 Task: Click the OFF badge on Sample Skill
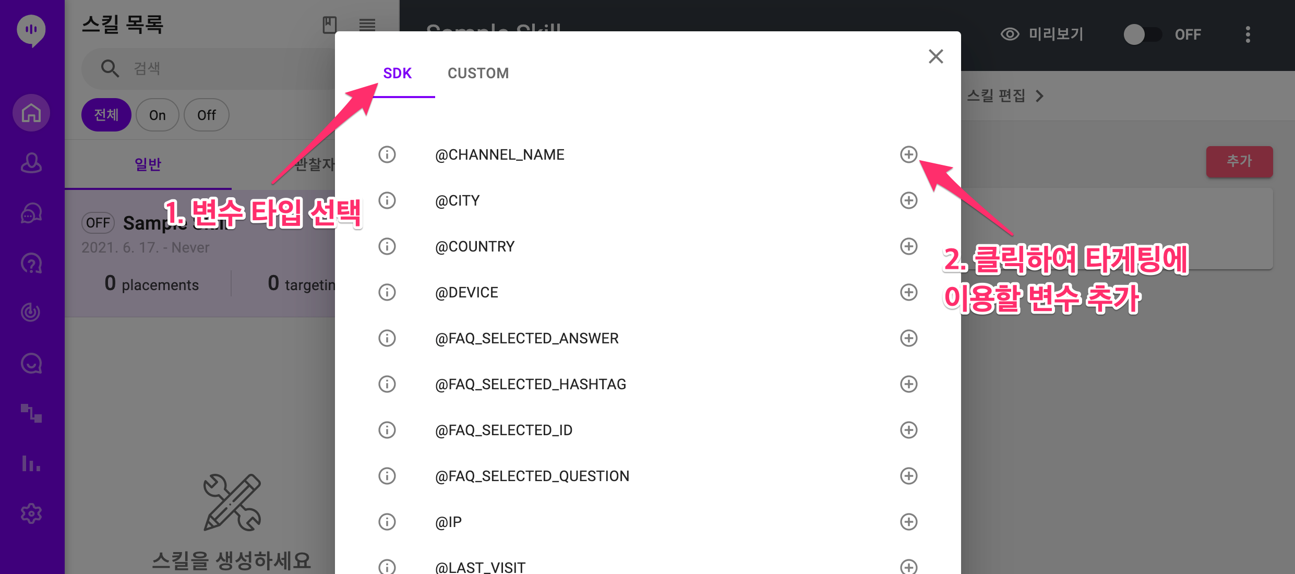[98, 223]
